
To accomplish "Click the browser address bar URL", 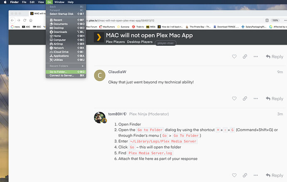I will [120, 20].
